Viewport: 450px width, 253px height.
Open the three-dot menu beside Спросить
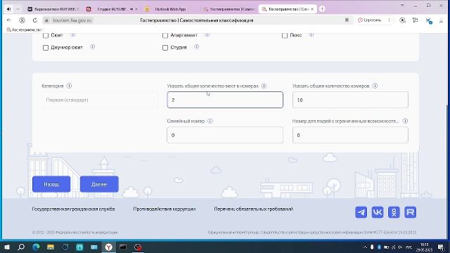click(x=389, y=20)
